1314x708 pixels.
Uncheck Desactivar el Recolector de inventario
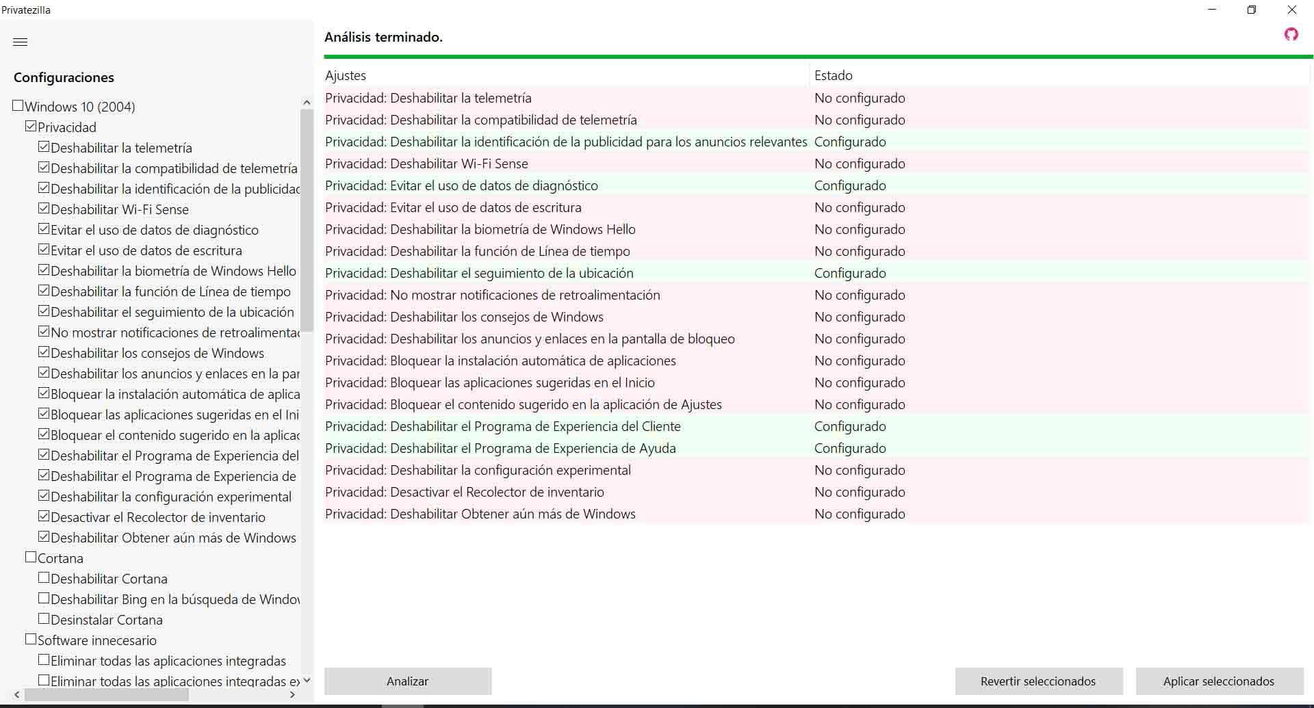pyautogui.click(x=44, y=516)
